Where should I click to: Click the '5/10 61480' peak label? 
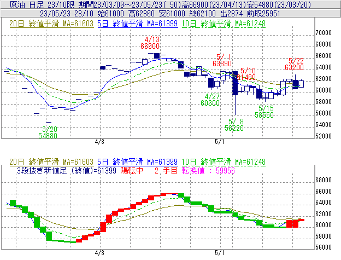[246, 74]
